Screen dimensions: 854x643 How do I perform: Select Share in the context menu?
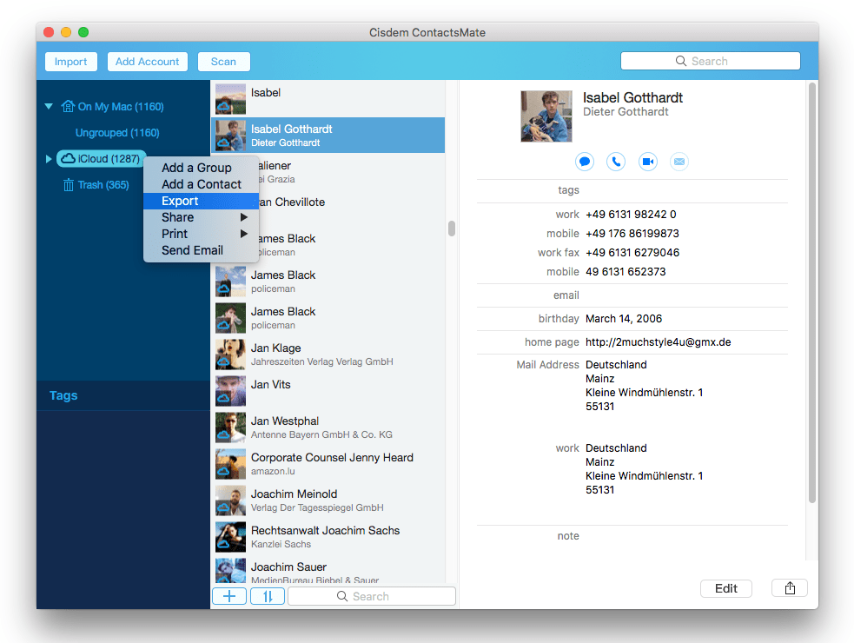201,217
